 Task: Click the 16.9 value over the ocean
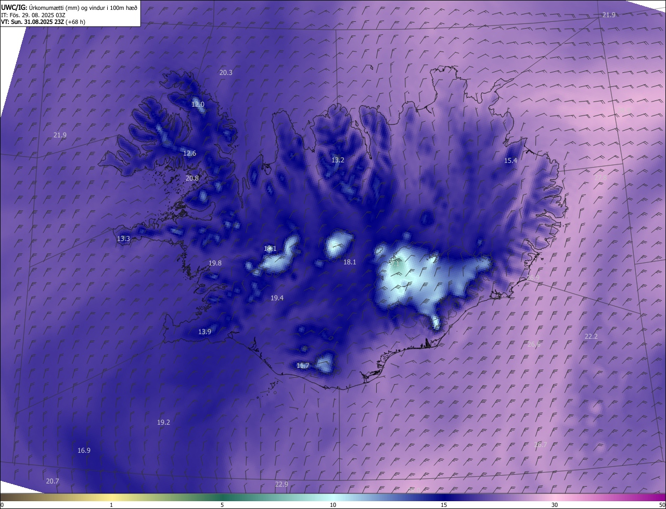(x=84, y=451)
